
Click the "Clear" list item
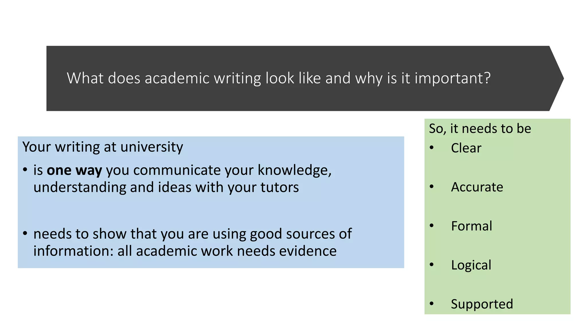click(x=466, y=148)
